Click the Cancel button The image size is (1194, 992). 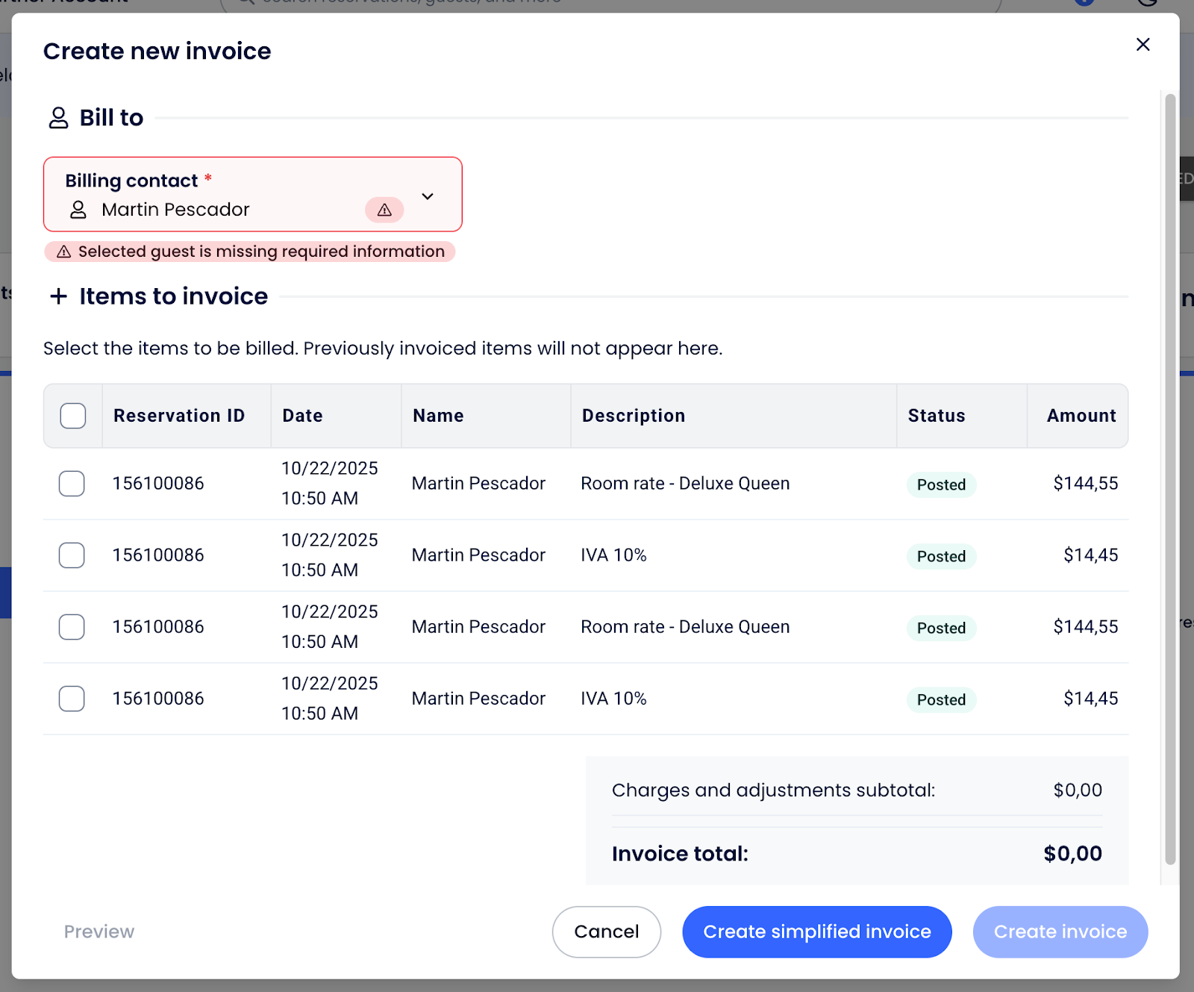(x=606, y=932)
